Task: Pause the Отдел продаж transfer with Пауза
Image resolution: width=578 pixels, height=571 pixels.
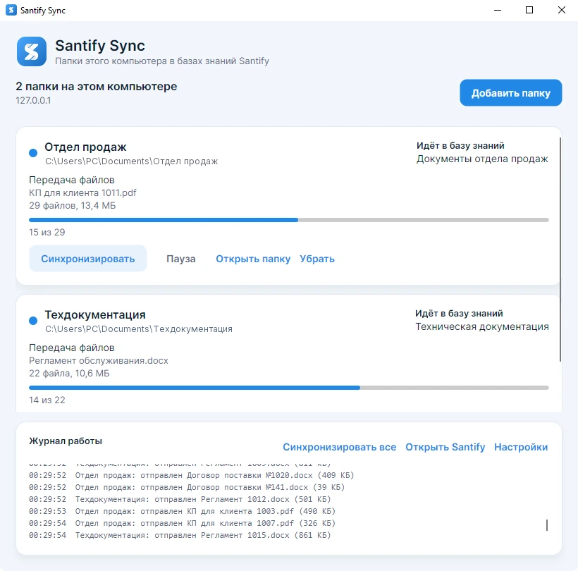Action: point(181,259)
